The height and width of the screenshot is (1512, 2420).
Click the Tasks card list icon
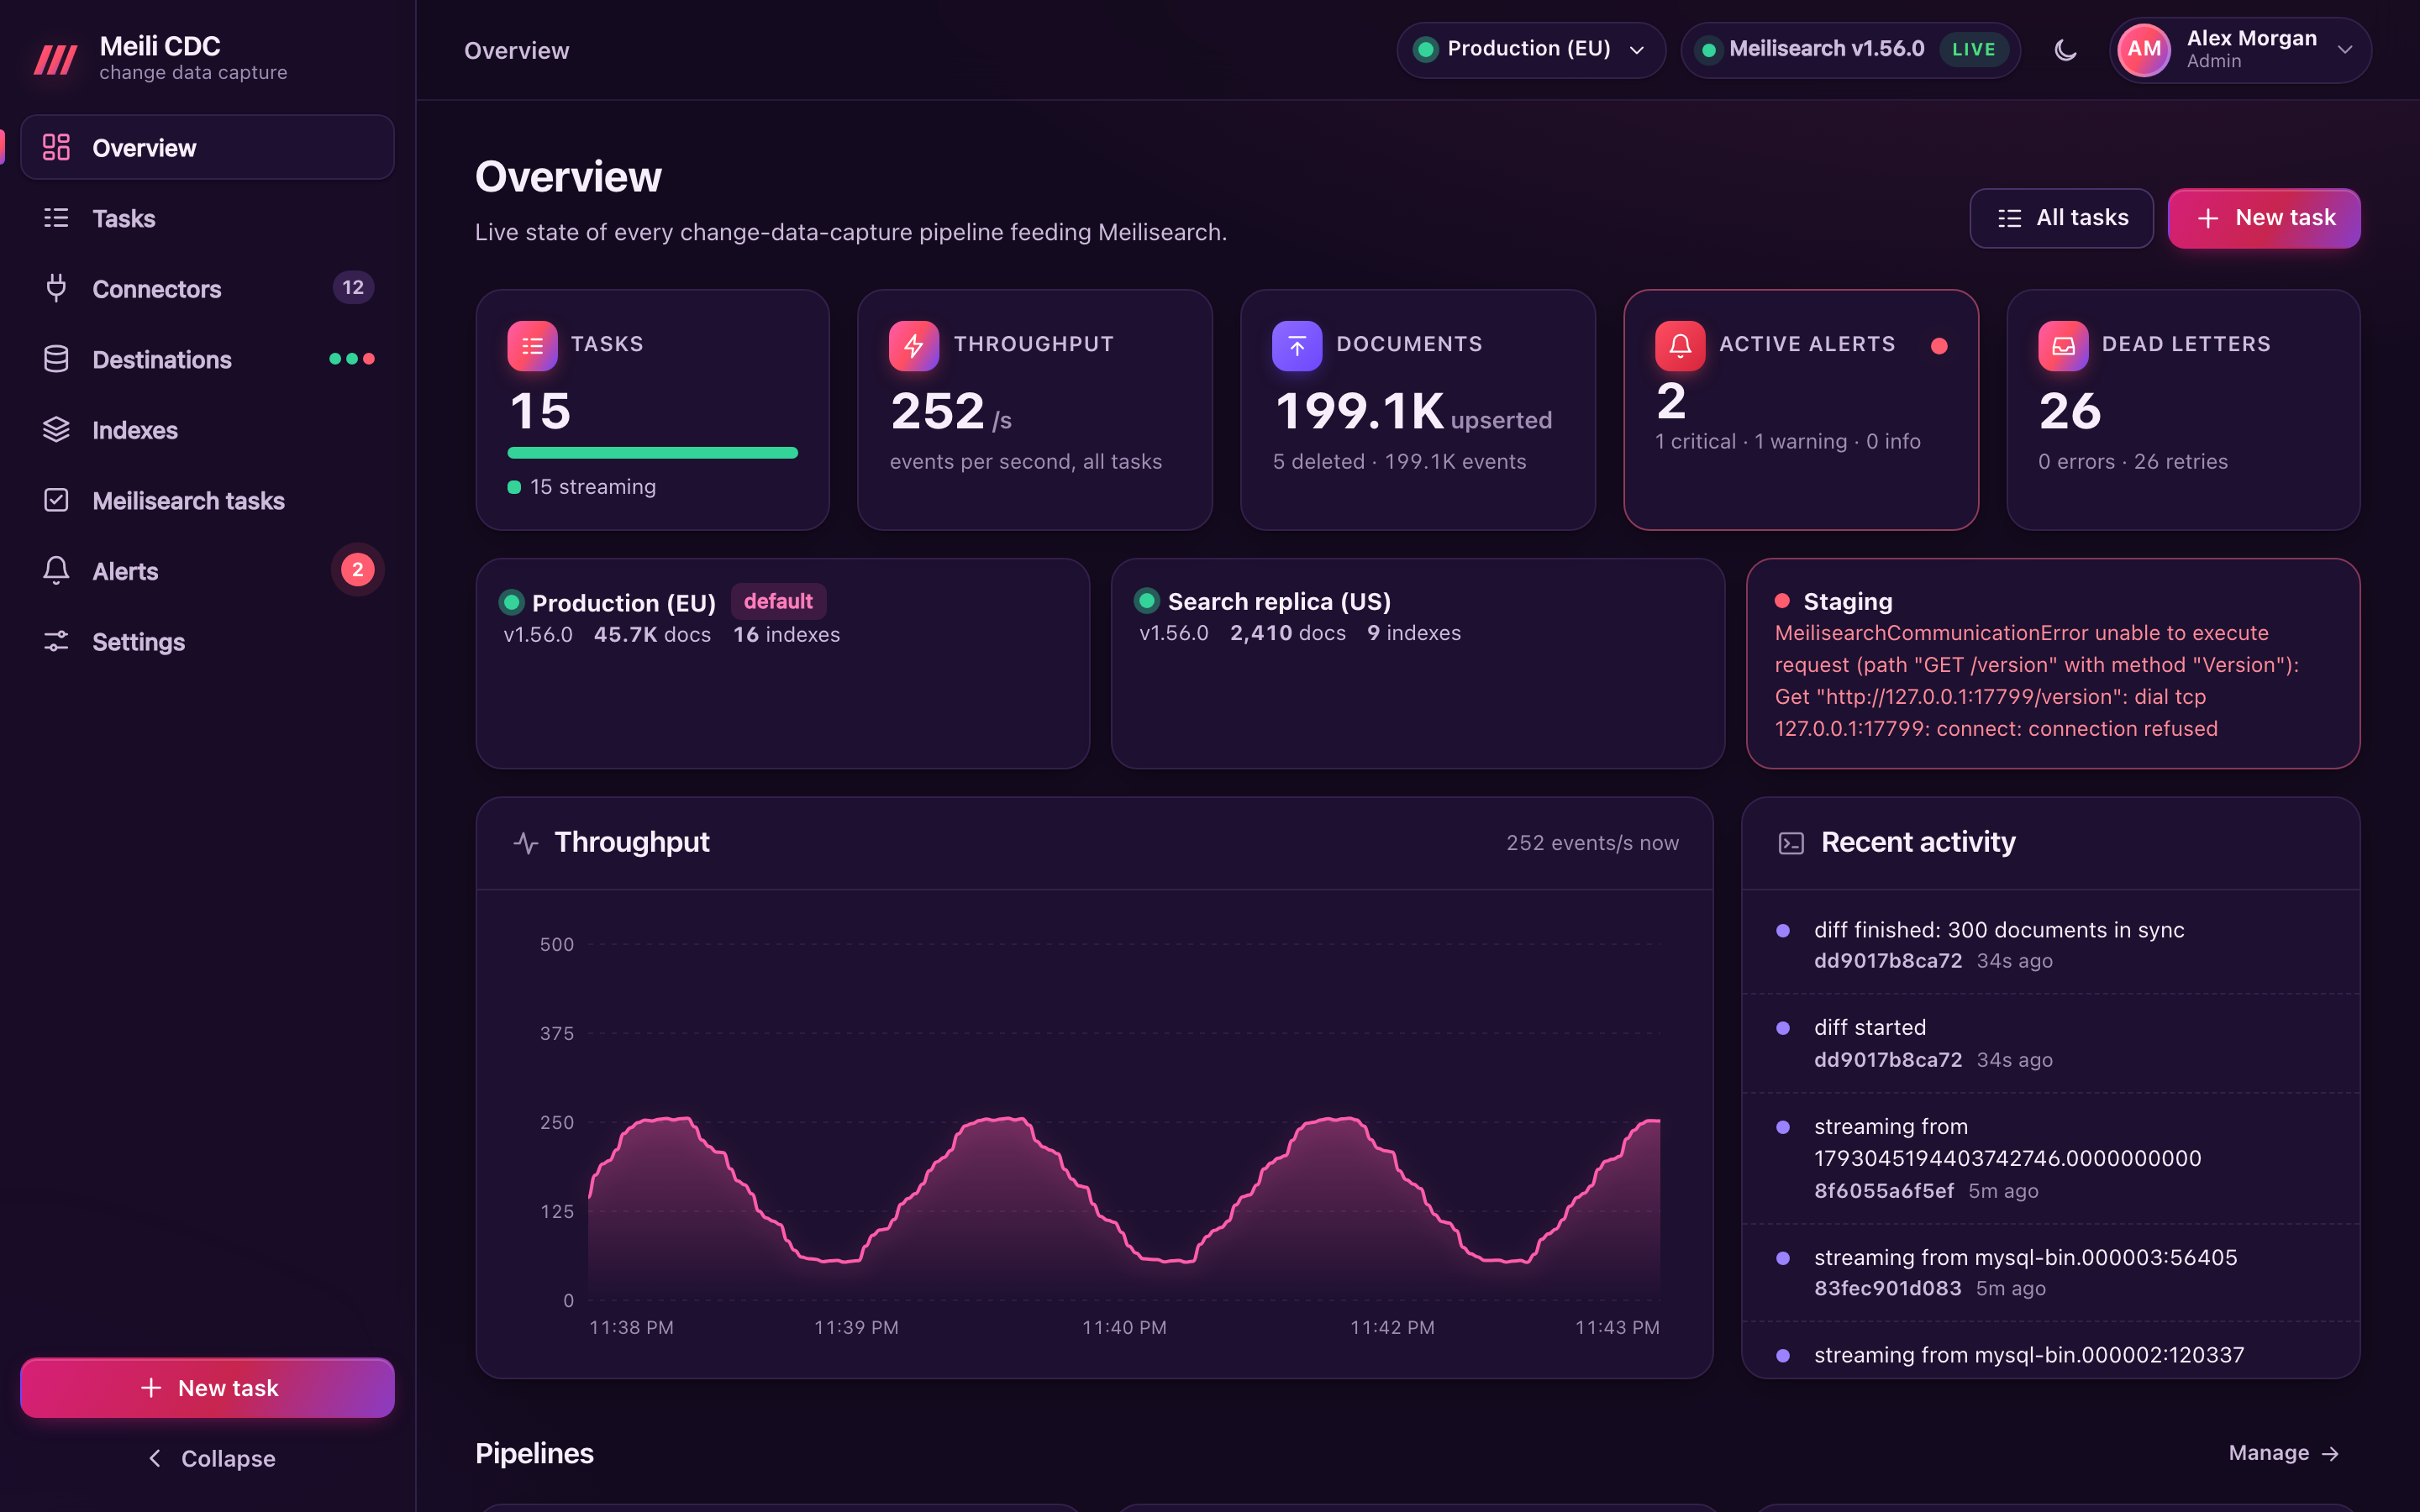click(x=532, y=346)
